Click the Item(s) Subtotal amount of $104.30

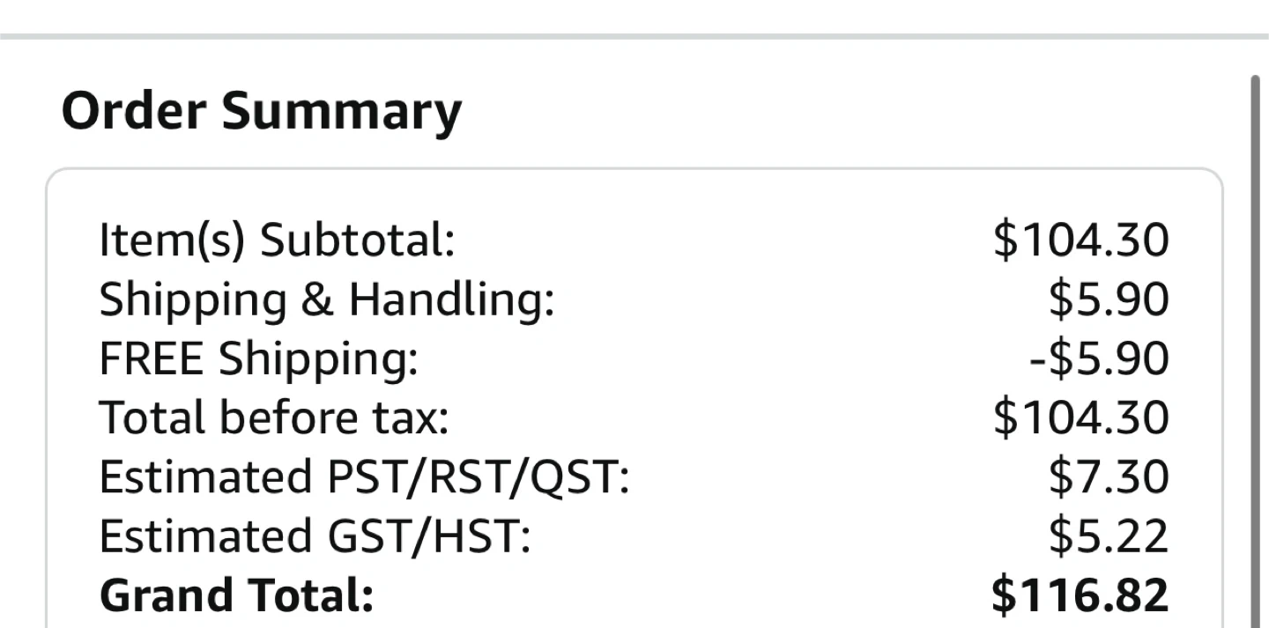click(1081, 240)
